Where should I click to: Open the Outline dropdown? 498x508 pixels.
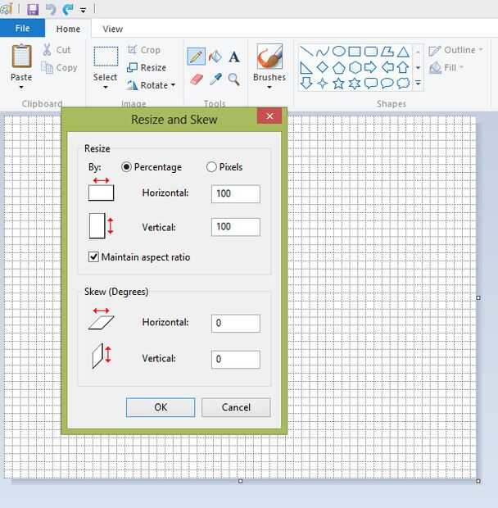point(455,50)
